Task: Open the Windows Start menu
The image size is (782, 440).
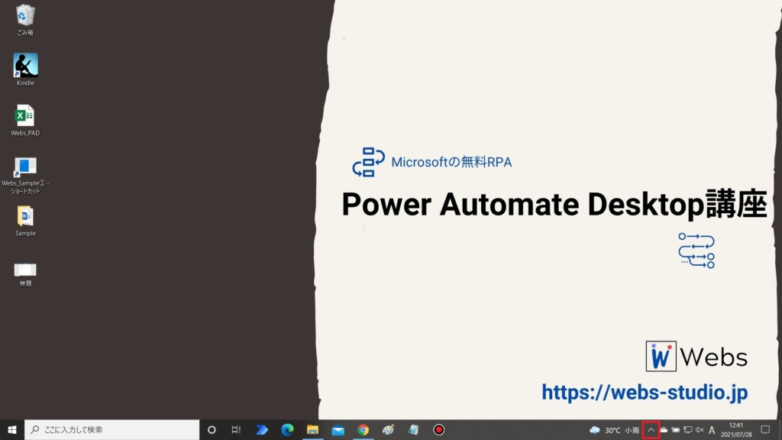Action: point(12,429)
